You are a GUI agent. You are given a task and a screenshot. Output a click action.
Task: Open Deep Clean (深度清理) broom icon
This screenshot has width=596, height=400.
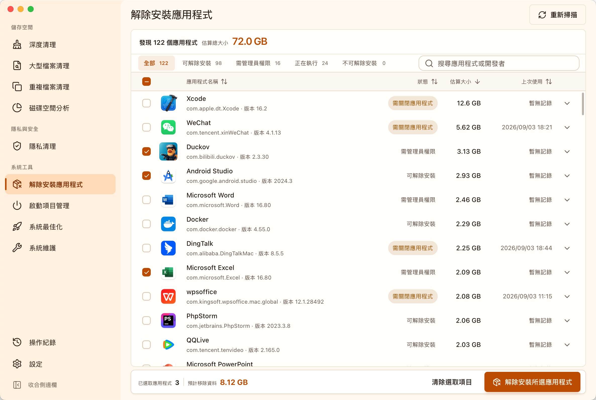click(17, 45)
